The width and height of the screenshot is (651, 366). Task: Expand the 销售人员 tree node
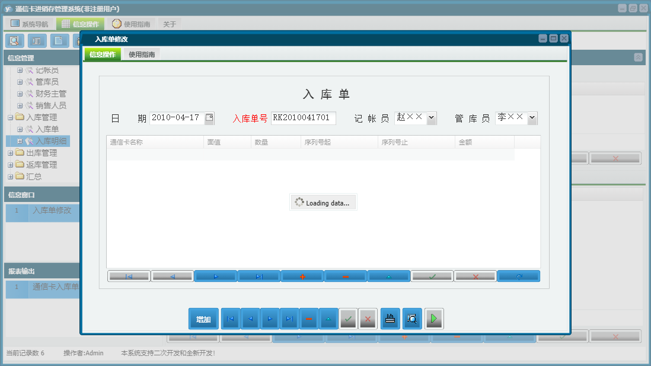pos(20,105)
